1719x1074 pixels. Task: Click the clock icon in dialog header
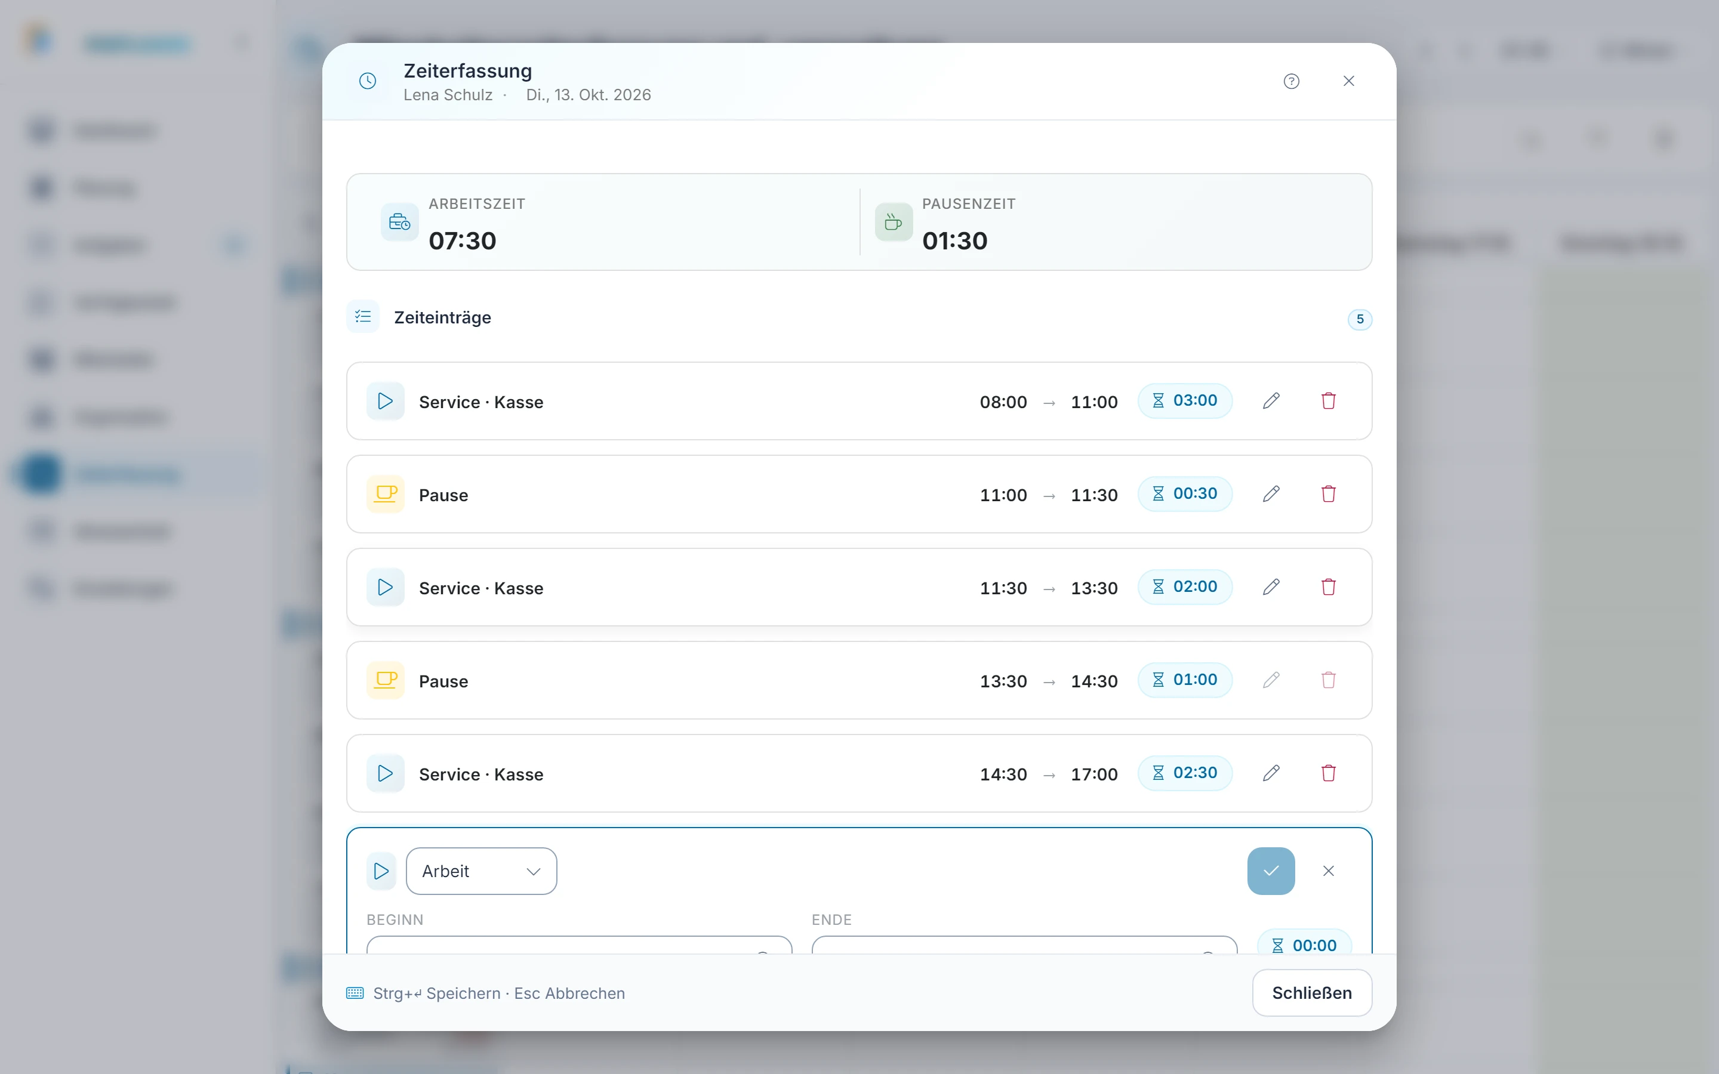[367, 81]
